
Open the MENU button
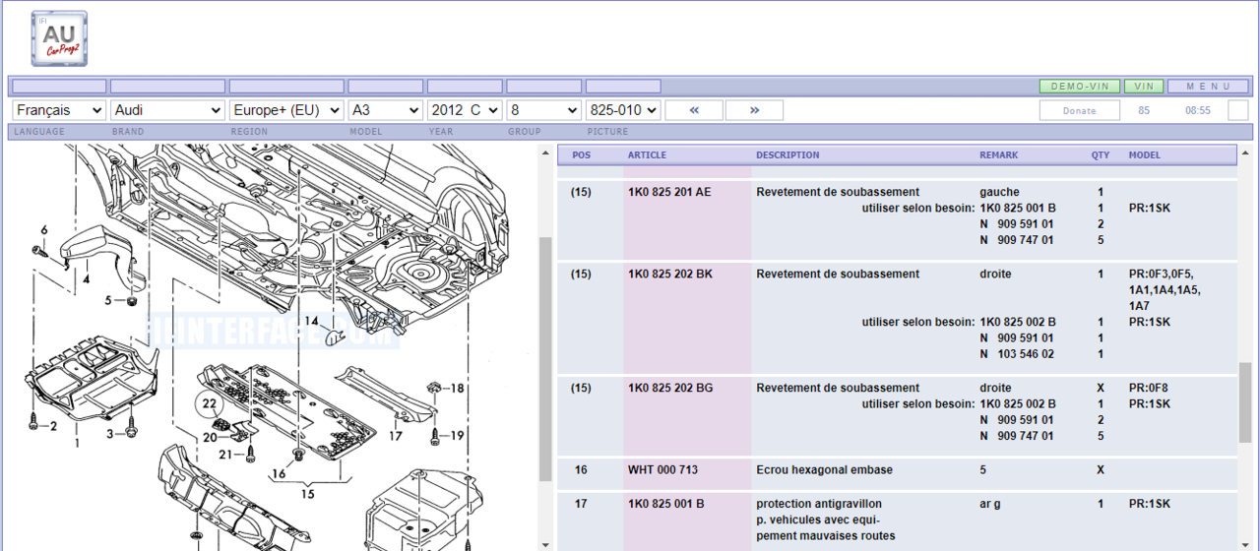(x=1208, y=87)
